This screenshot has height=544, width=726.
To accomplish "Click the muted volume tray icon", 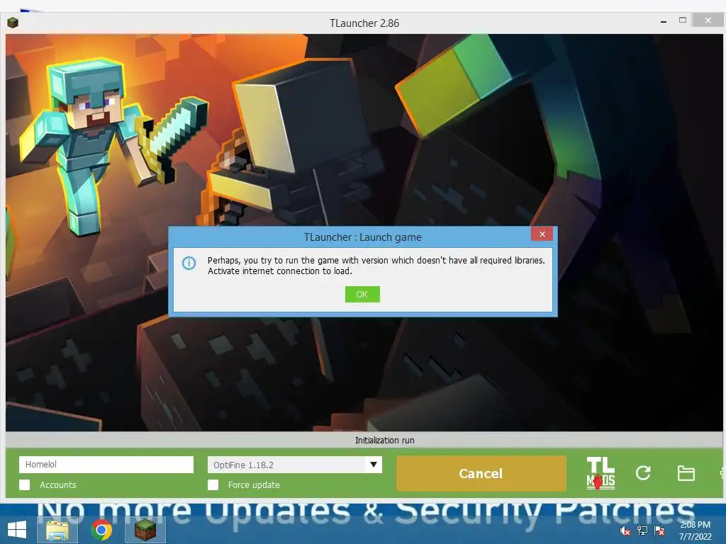I will (625, 530).
